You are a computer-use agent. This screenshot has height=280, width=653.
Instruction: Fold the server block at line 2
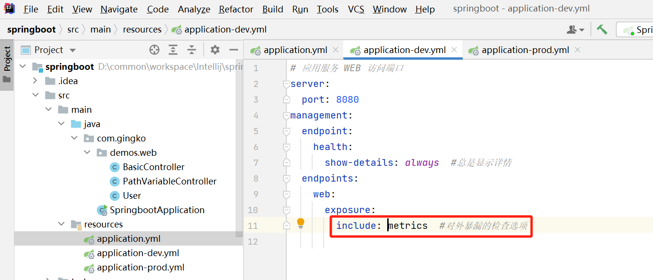[286, 84]
